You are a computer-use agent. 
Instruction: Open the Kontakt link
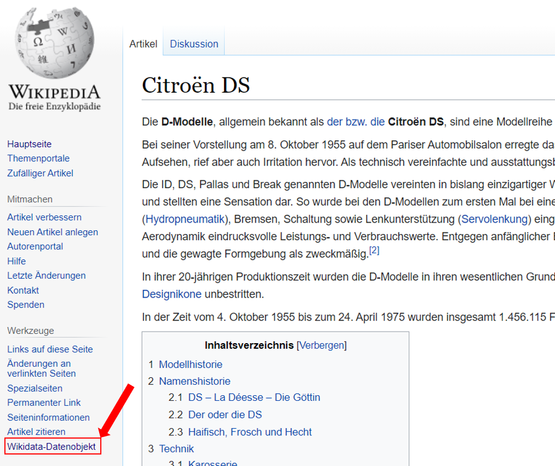[x=23, y=290]
